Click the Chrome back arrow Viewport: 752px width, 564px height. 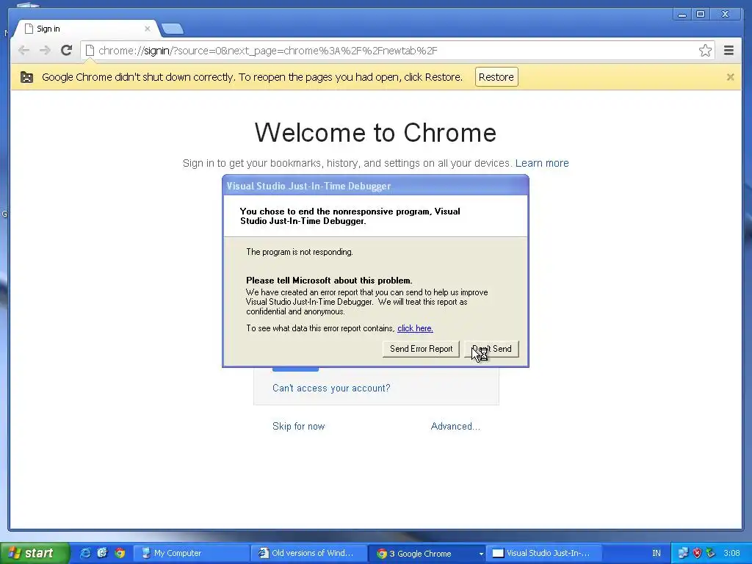click(x=23, y=51)
